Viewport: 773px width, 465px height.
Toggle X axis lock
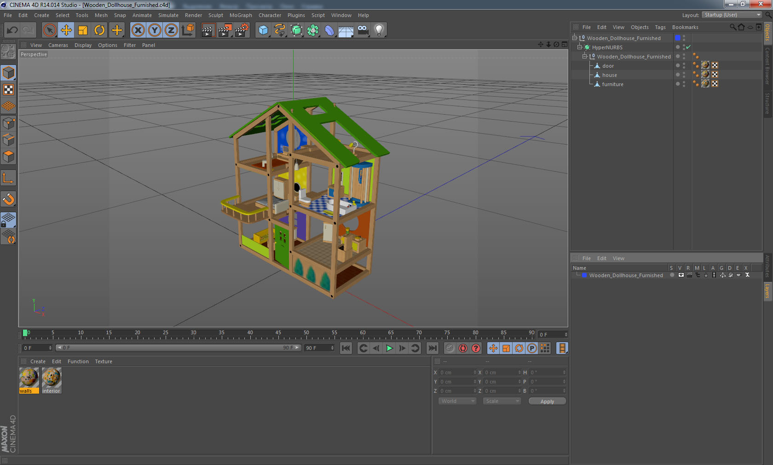(x=138, y=30)
